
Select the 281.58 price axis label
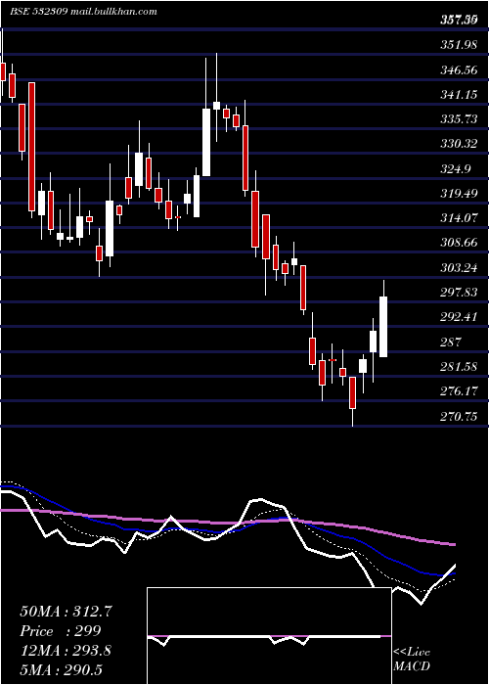click(459, 367)
